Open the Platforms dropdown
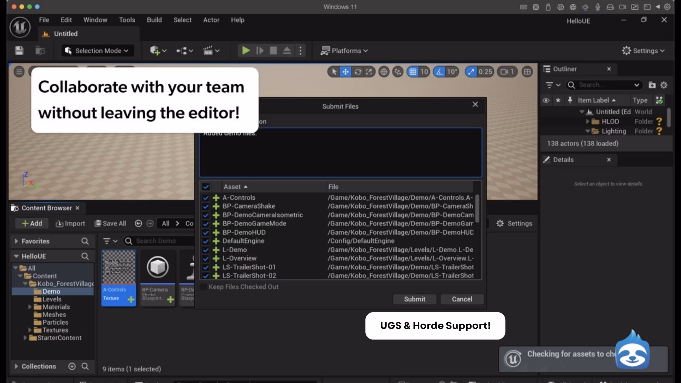Image resolution: width=681 pixels, height=383 pixels. 344,50
